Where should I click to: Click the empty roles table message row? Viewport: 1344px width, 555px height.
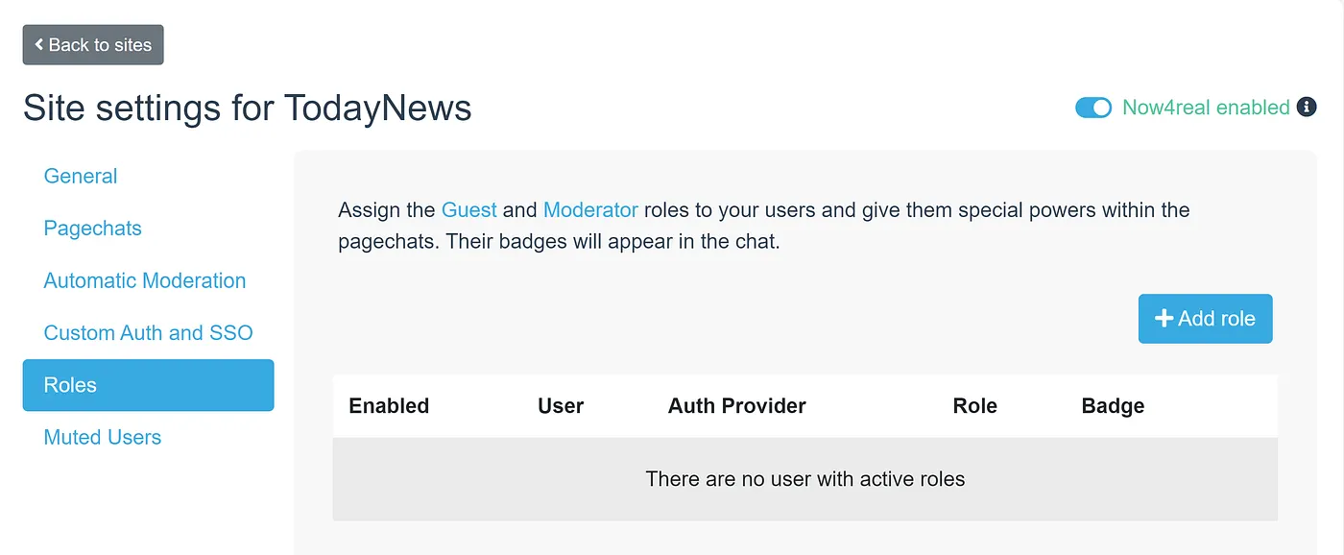click(804, 478)
